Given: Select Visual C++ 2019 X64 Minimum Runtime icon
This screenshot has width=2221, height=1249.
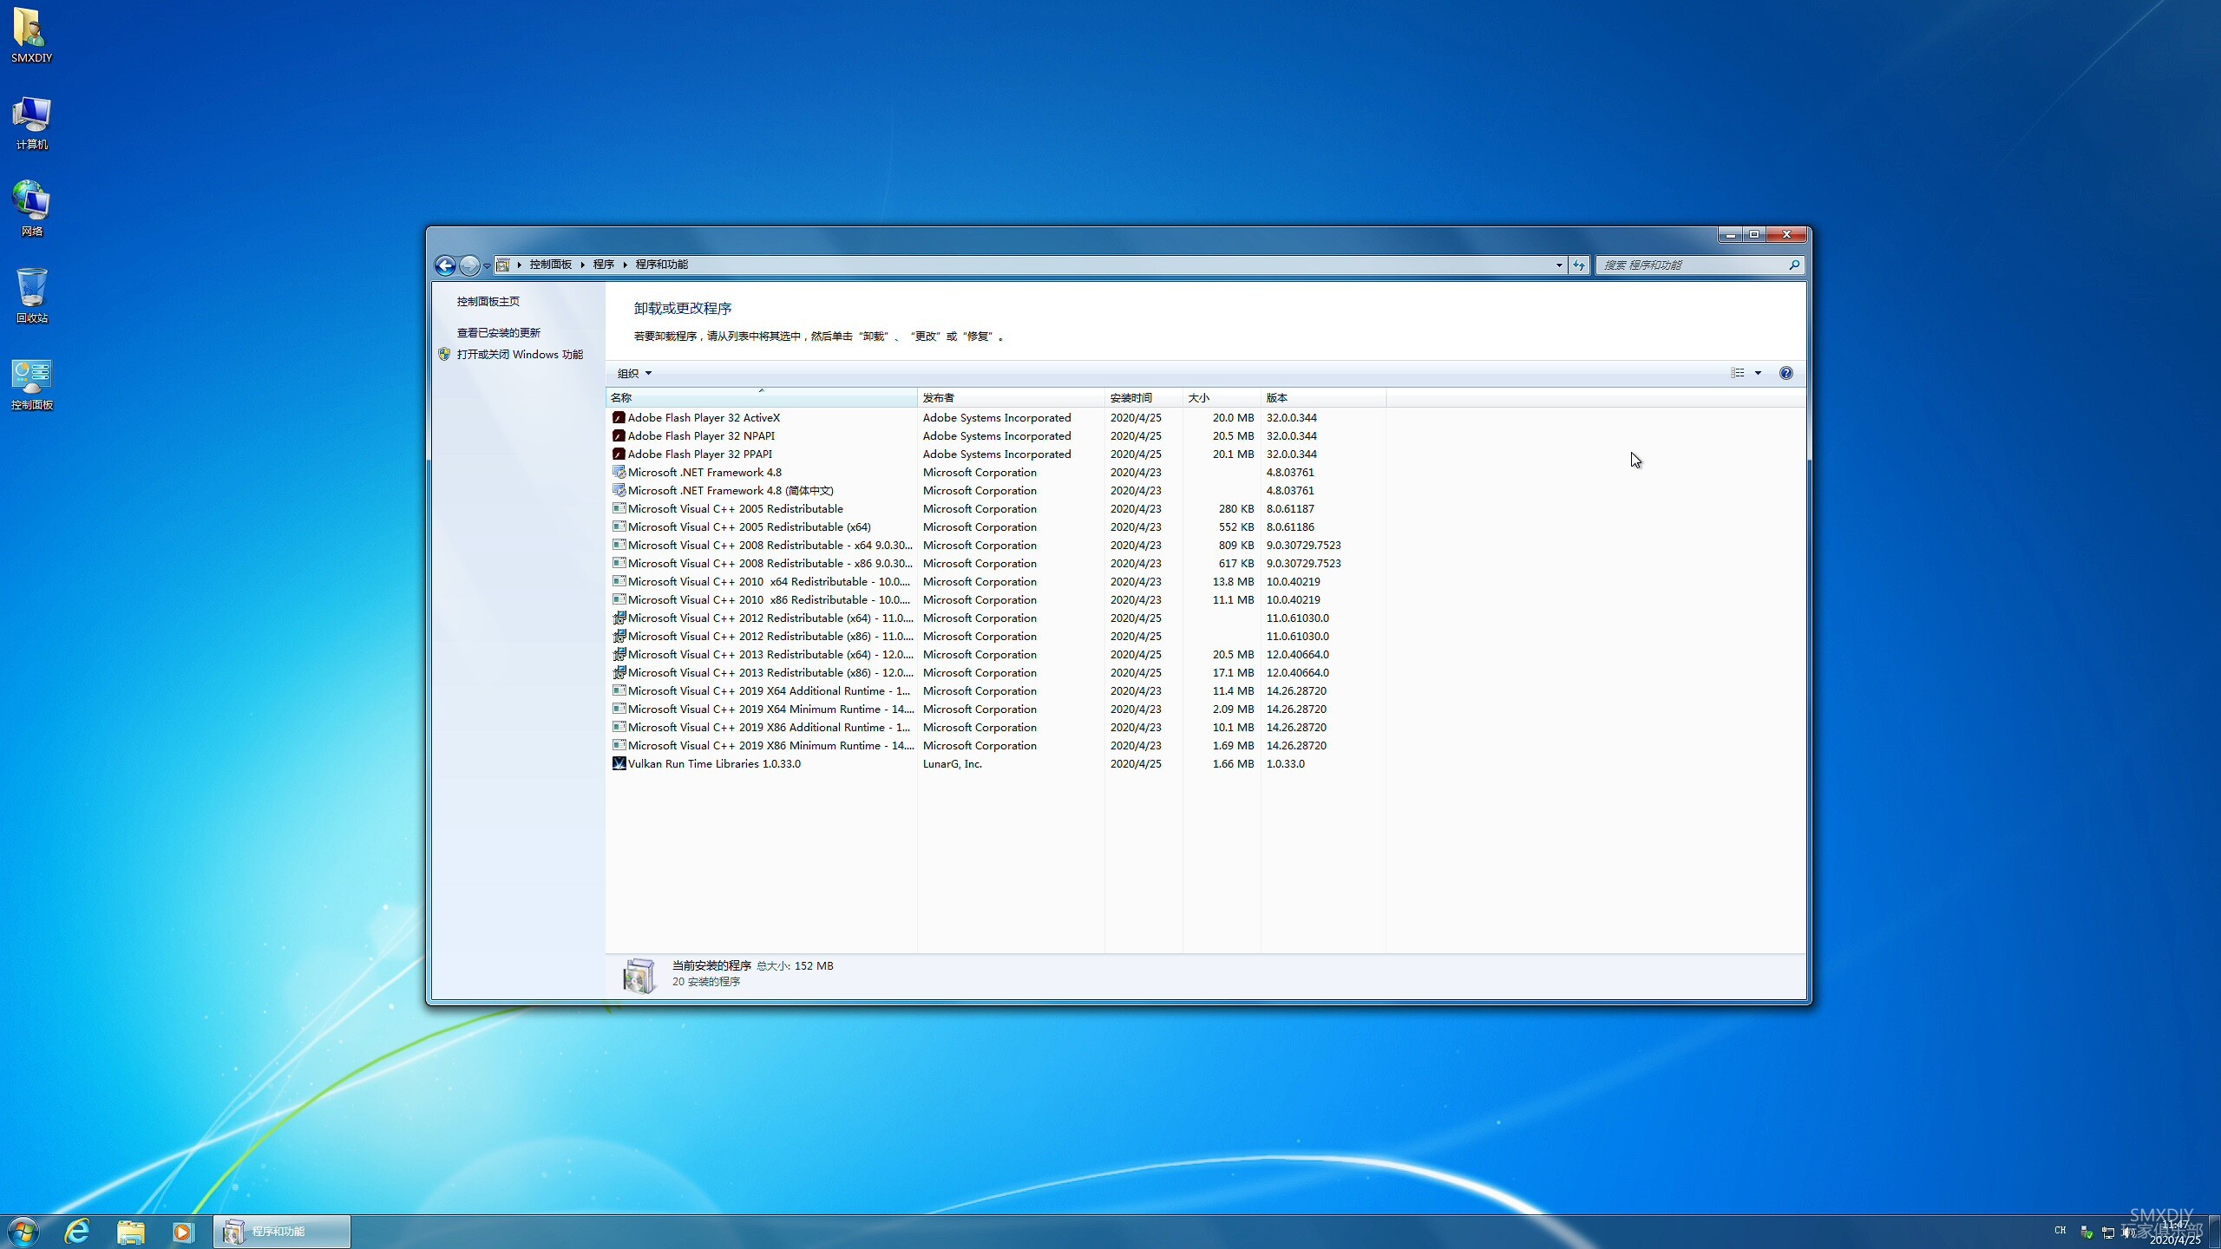Looking at the screenshot, I should [619, 710].
